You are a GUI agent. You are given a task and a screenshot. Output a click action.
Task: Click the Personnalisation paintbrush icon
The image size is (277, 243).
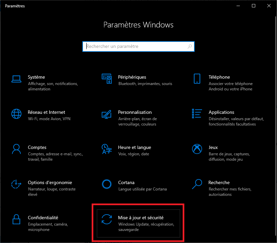(106, 114)
